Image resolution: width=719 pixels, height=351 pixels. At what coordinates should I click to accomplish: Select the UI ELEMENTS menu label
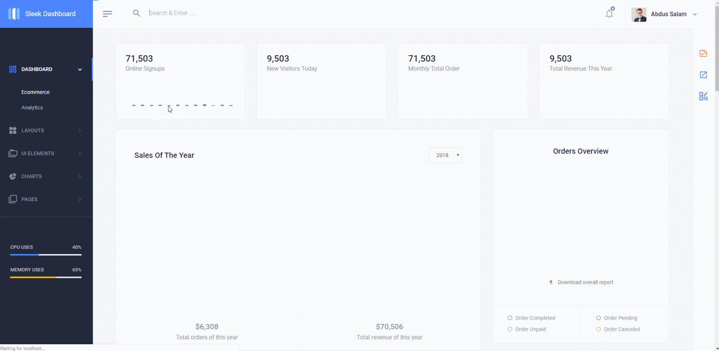[38, 154]
